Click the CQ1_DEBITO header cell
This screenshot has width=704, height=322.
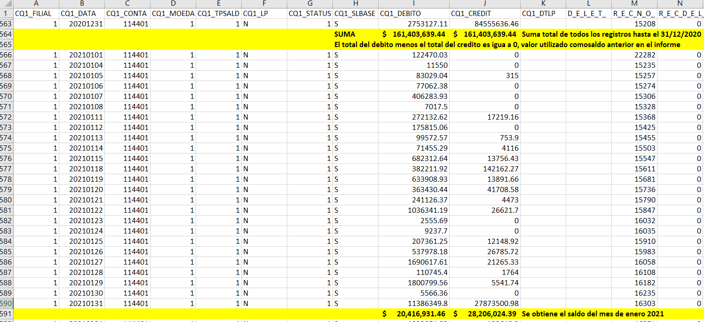[414, 14]
